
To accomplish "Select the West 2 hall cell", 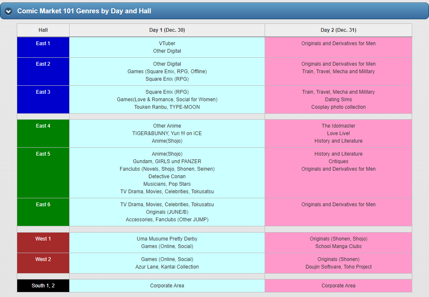I will [x=43, y=263].
